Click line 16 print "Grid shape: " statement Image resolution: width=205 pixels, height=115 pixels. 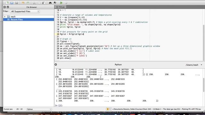click(x=90, y=25)
